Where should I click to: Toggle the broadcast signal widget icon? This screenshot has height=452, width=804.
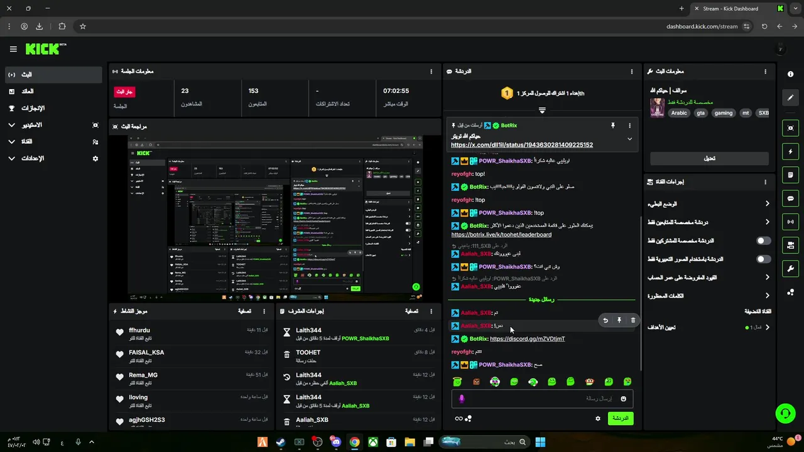pyautogui.click(x=790, y=222)
